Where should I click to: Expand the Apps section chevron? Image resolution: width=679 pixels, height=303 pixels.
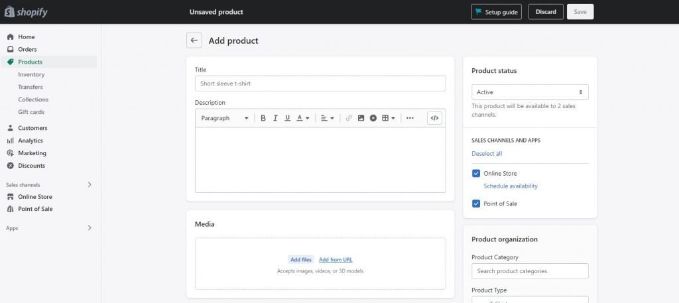[90, 227]
